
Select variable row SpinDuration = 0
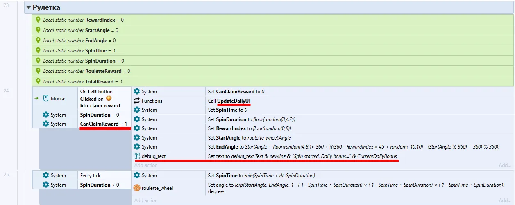click(272, 61)
